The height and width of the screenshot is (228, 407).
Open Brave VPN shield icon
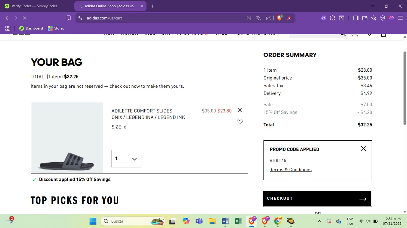pyautogui.click(x=383, y=18)
